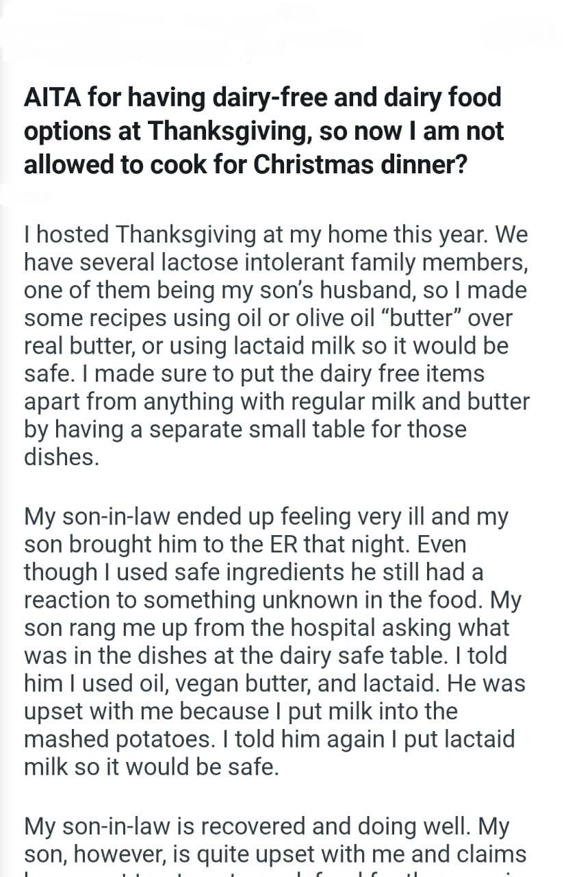Image resolution: width=566 pixels, height=877 pixels.
Task: Open the AITA post title
Action: [263, 132]
